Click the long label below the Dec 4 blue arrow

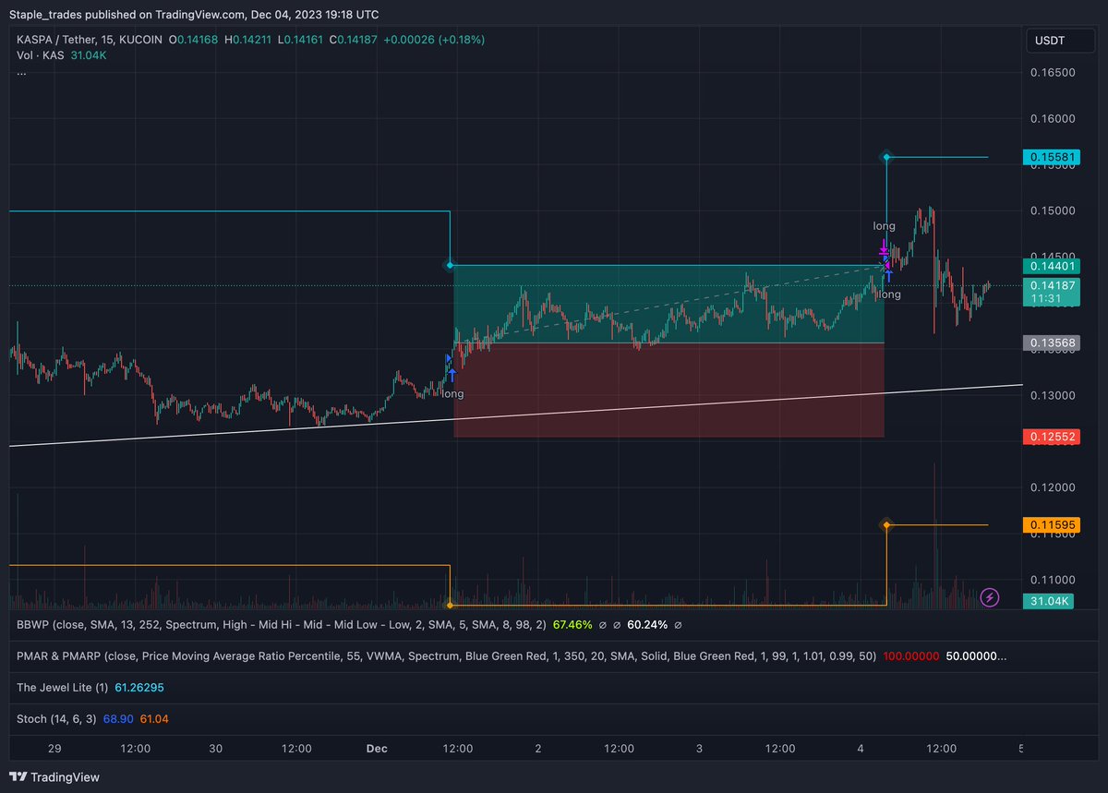coord(889,294)
